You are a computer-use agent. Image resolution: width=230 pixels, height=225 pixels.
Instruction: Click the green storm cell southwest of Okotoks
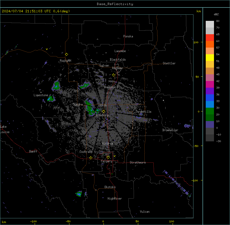tap(79, 194)
